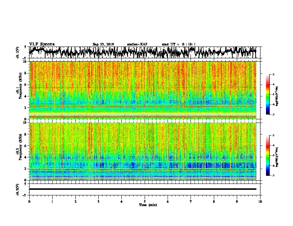Click the 6 kHz tick label on ch.1 spectrogram

click(26, 85)
